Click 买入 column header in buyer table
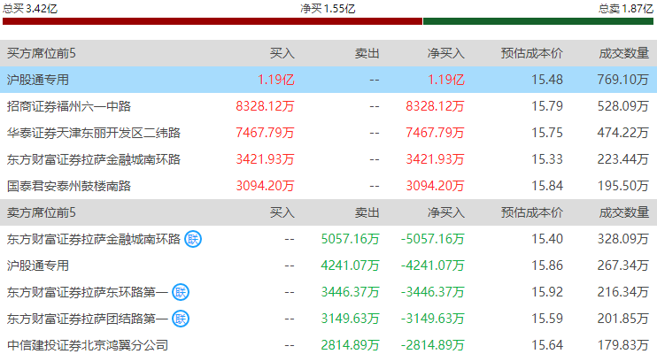Screen dimensions: 657x354 point(282,53)
